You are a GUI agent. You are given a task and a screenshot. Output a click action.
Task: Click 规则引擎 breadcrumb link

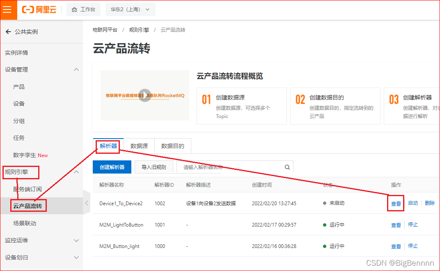tap(139, 30)
